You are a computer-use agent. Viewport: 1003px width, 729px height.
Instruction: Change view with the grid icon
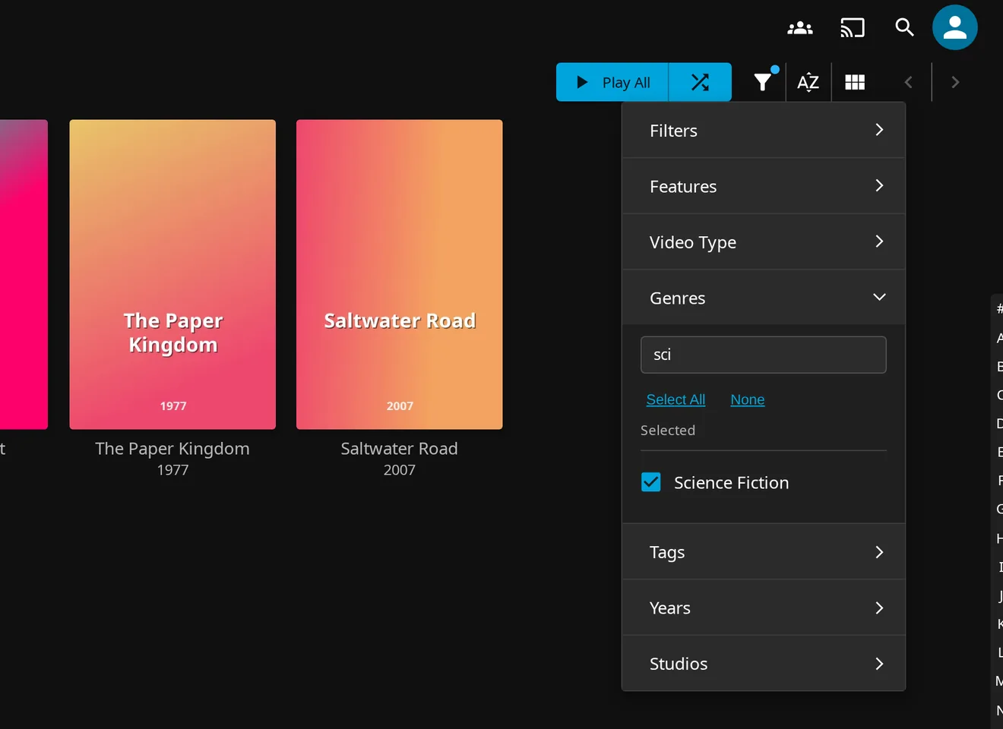855,82
